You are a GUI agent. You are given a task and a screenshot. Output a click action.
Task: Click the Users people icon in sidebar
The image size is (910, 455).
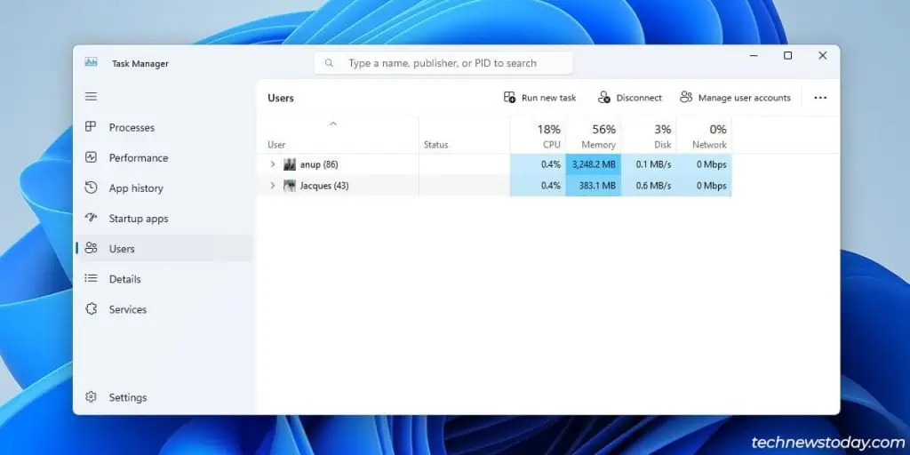(91, 248)
